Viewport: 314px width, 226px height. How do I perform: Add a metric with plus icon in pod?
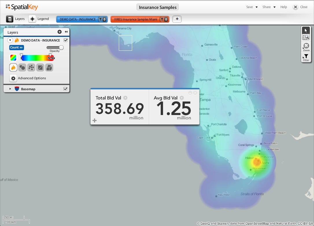[95, 120]
